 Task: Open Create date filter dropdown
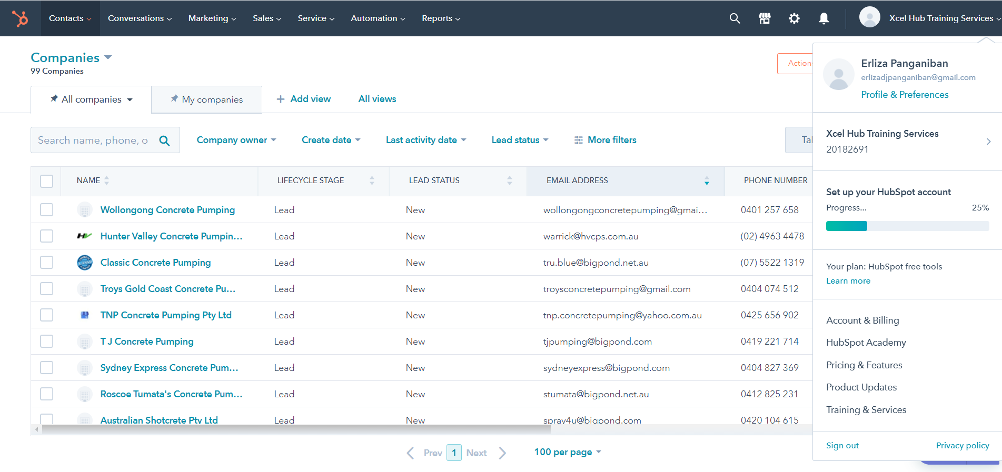click(x=331, y=140)
